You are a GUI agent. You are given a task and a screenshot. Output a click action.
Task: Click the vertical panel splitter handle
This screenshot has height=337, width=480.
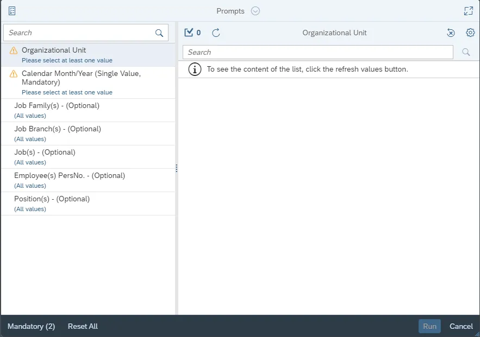click(177, 169)
